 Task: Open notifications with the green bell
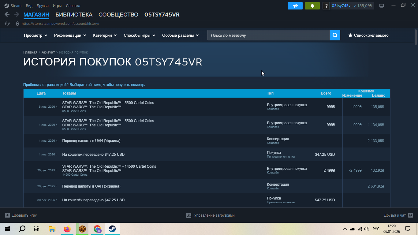click(312, 6)
